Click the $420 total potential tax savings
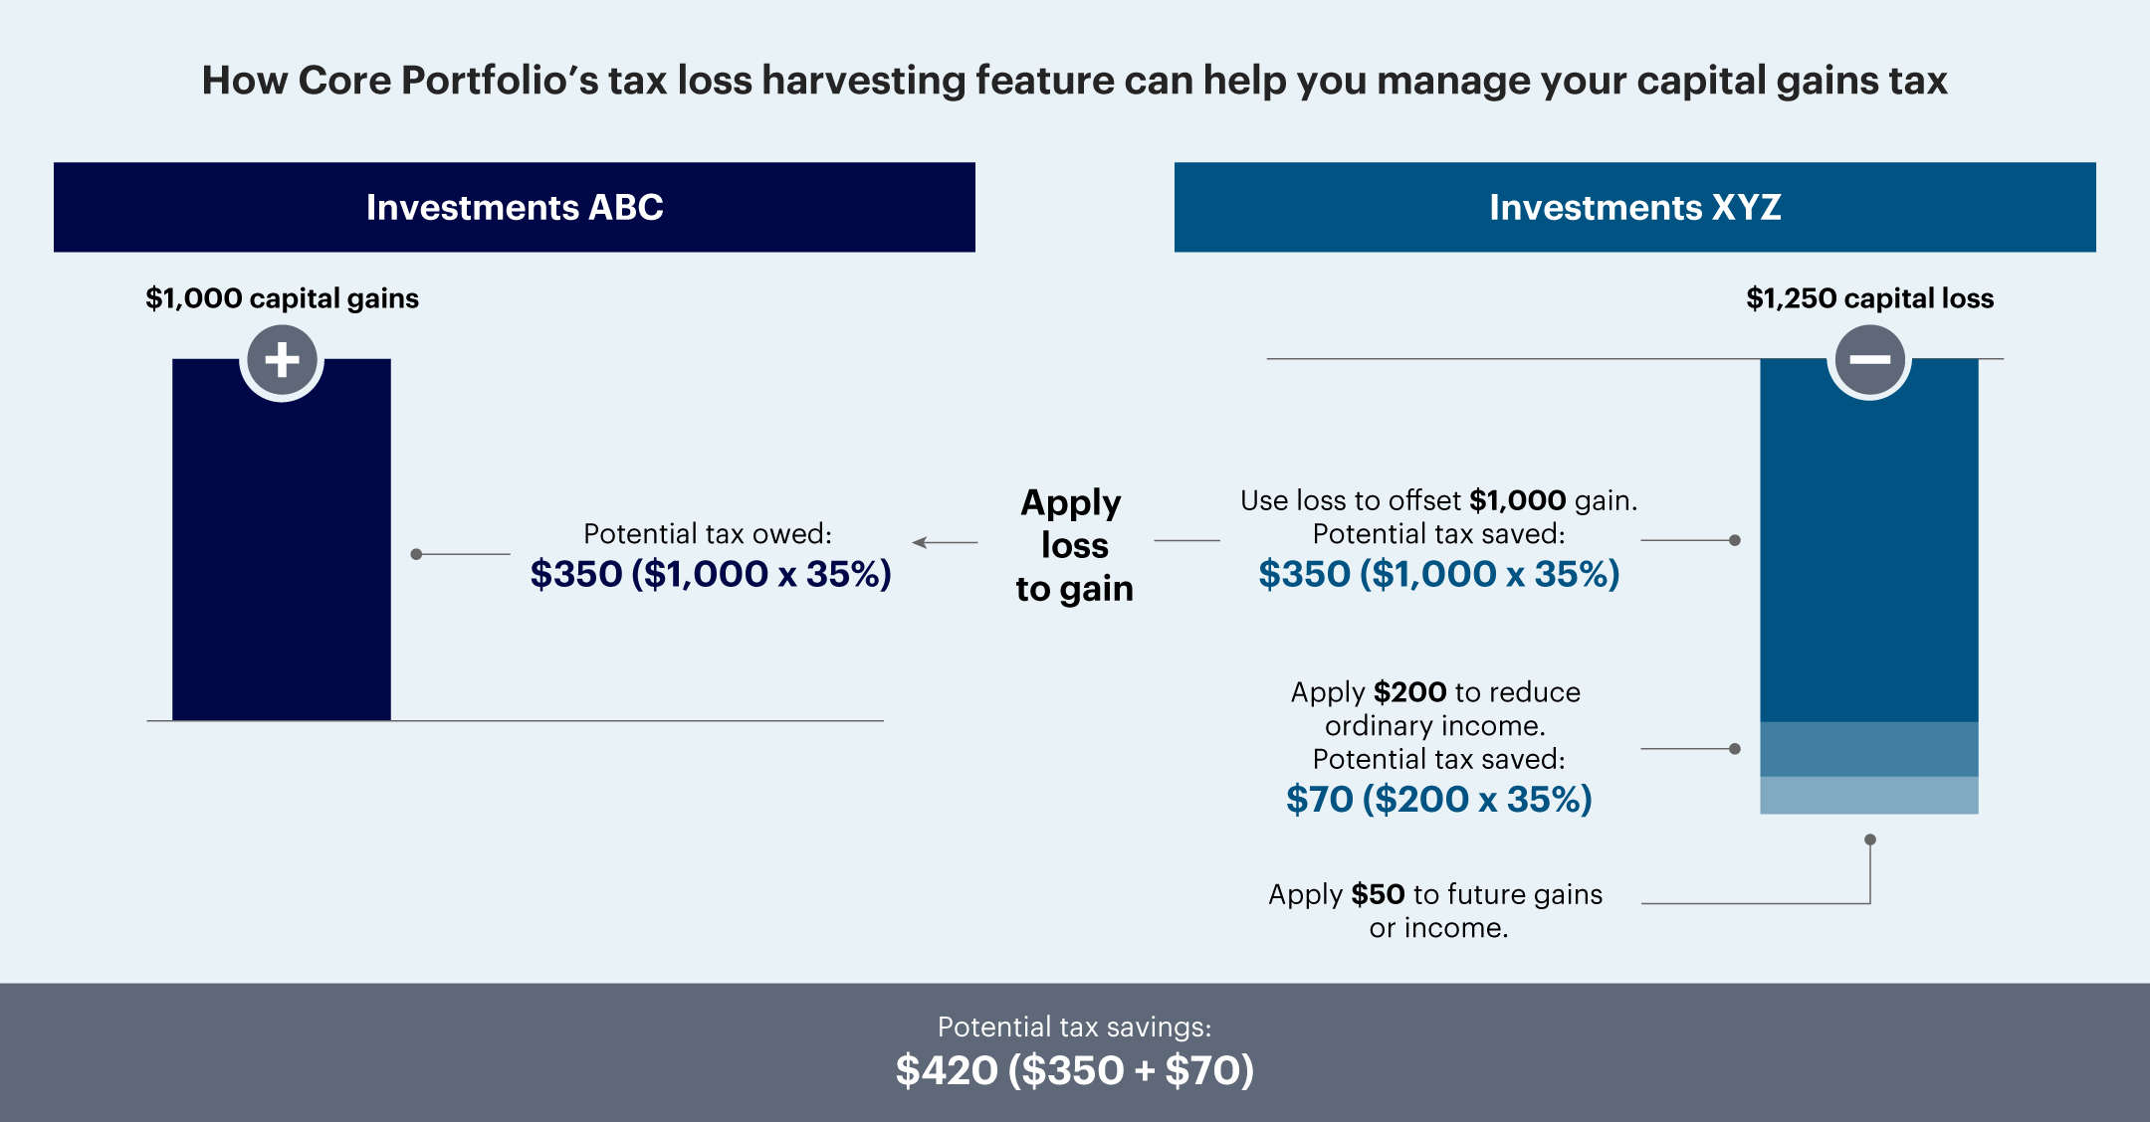Viewport: 2150px width, 1122px height. tap(1075, 1070)
